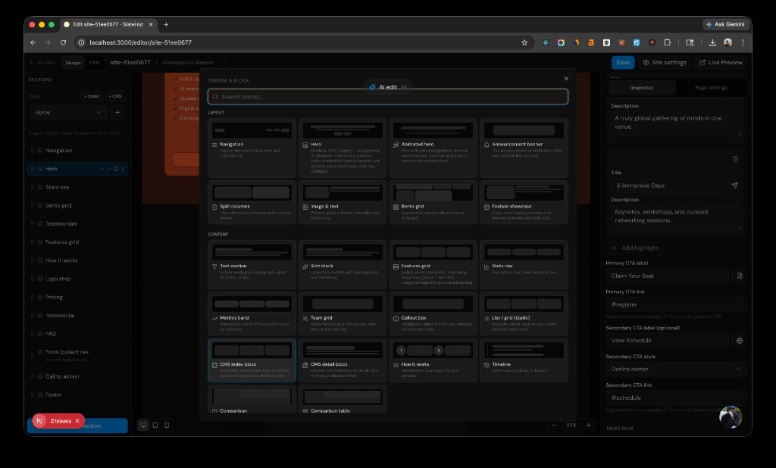Select the Hero block card
Screen dimensions: 776x468
343,148
